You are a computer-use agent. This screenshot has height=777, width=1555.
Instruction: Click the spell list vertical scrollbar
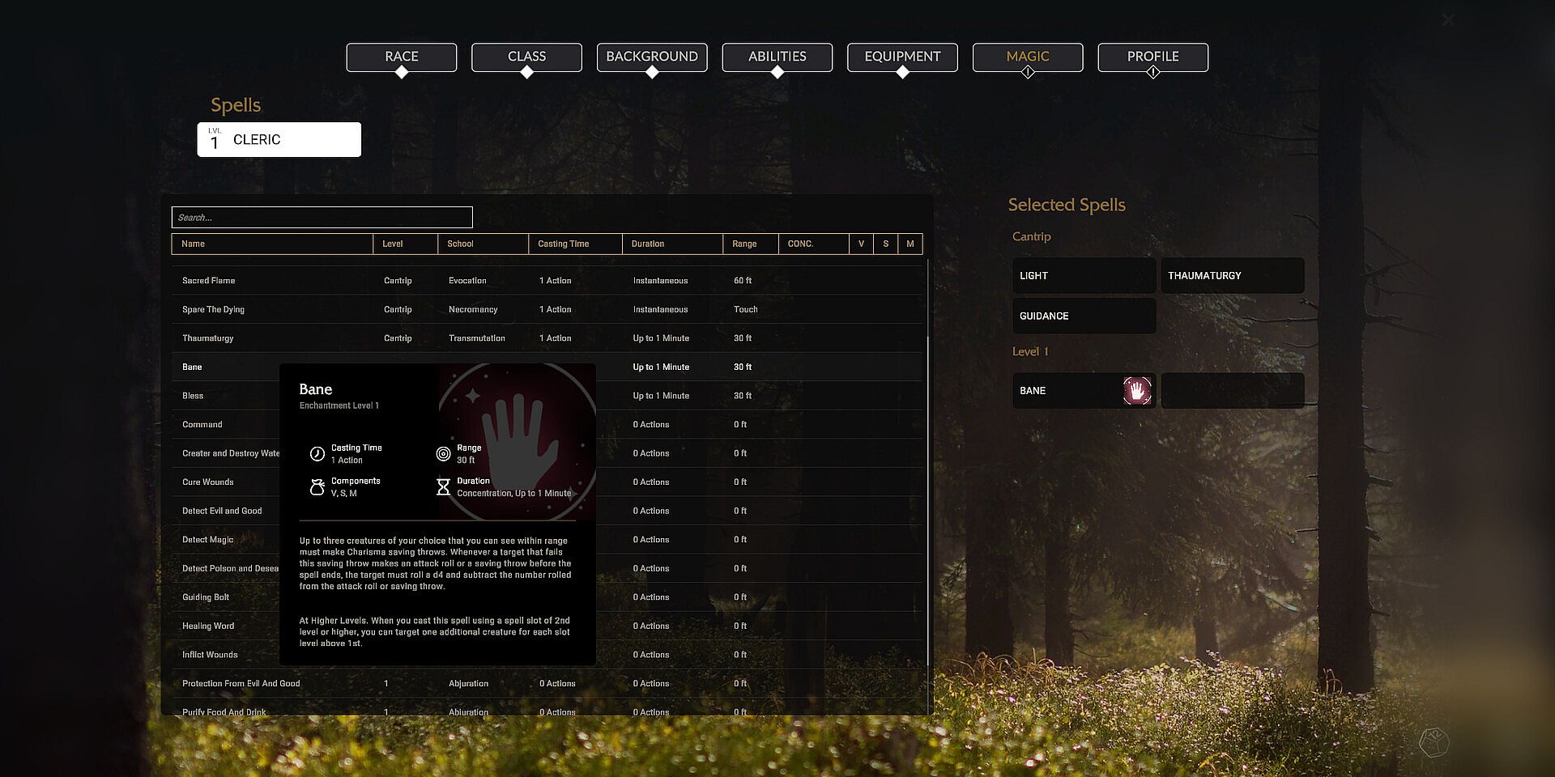pos(927,500)
